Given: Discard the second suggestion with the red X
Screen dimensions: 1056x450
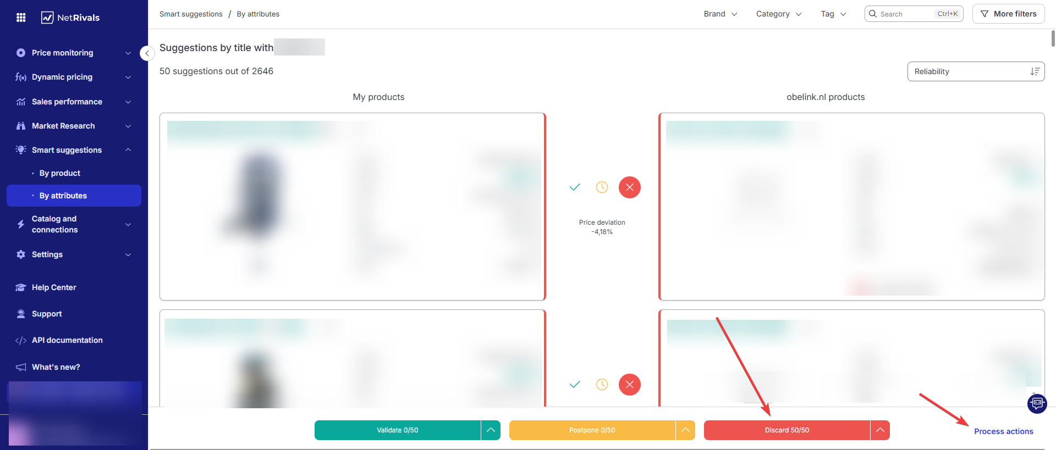Looking at the screenshot, I should [x=630, y=385].
